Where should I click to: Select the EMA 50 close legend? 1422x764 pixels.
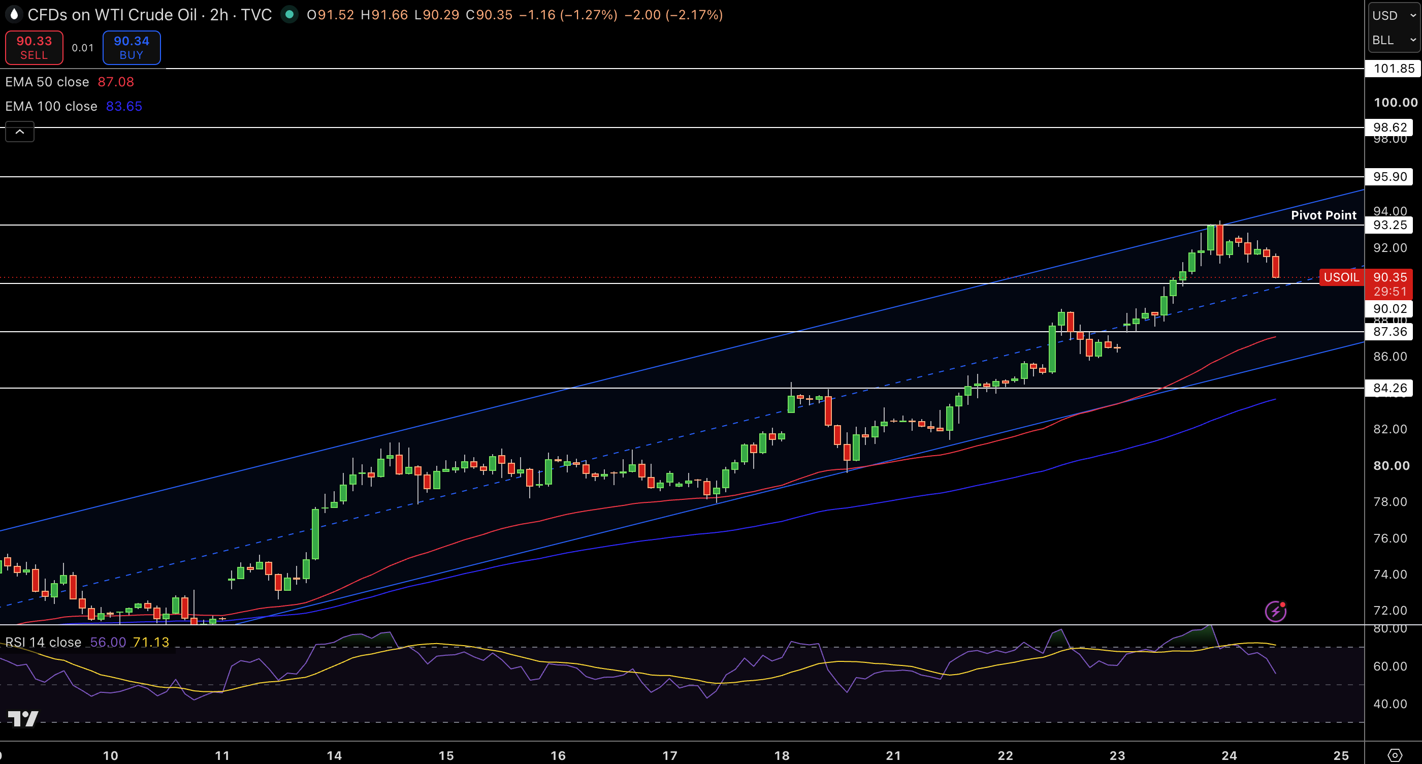pos(47,82)
